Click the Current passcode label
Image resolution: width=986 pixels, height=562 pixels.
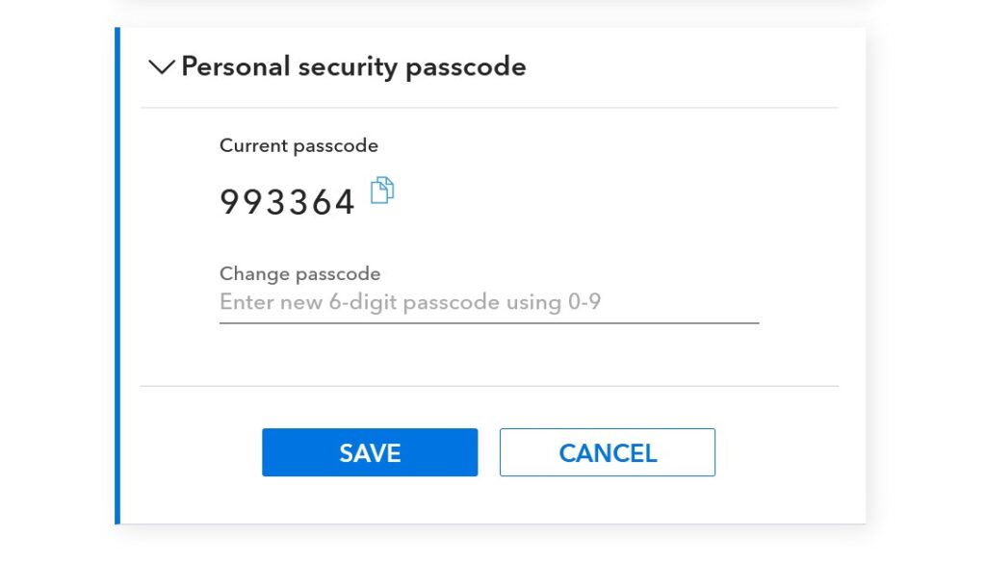[298, 145]
